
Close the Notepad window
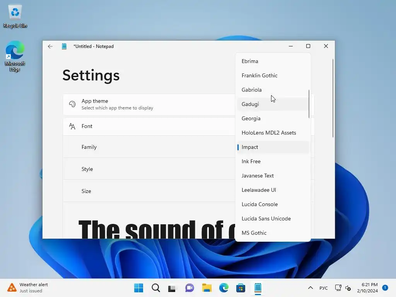coord(326,46)
